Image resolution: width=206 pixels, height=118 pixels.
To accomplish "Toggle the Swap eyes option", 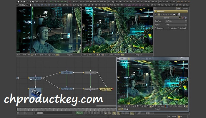I will coord(159,28).
